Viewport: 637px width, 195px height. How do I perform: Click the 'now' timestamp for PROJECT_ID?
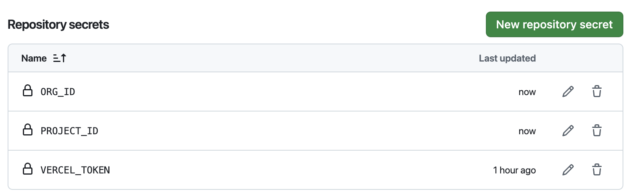pos(527,131)
